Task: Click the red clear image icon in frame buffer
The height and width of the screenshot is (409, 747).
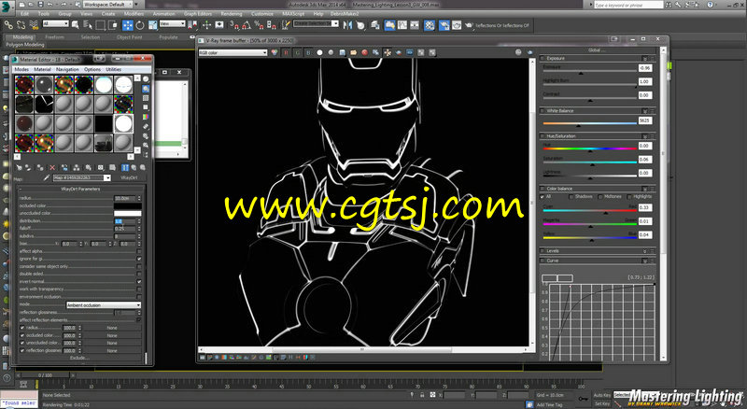Action: [364, 52]
